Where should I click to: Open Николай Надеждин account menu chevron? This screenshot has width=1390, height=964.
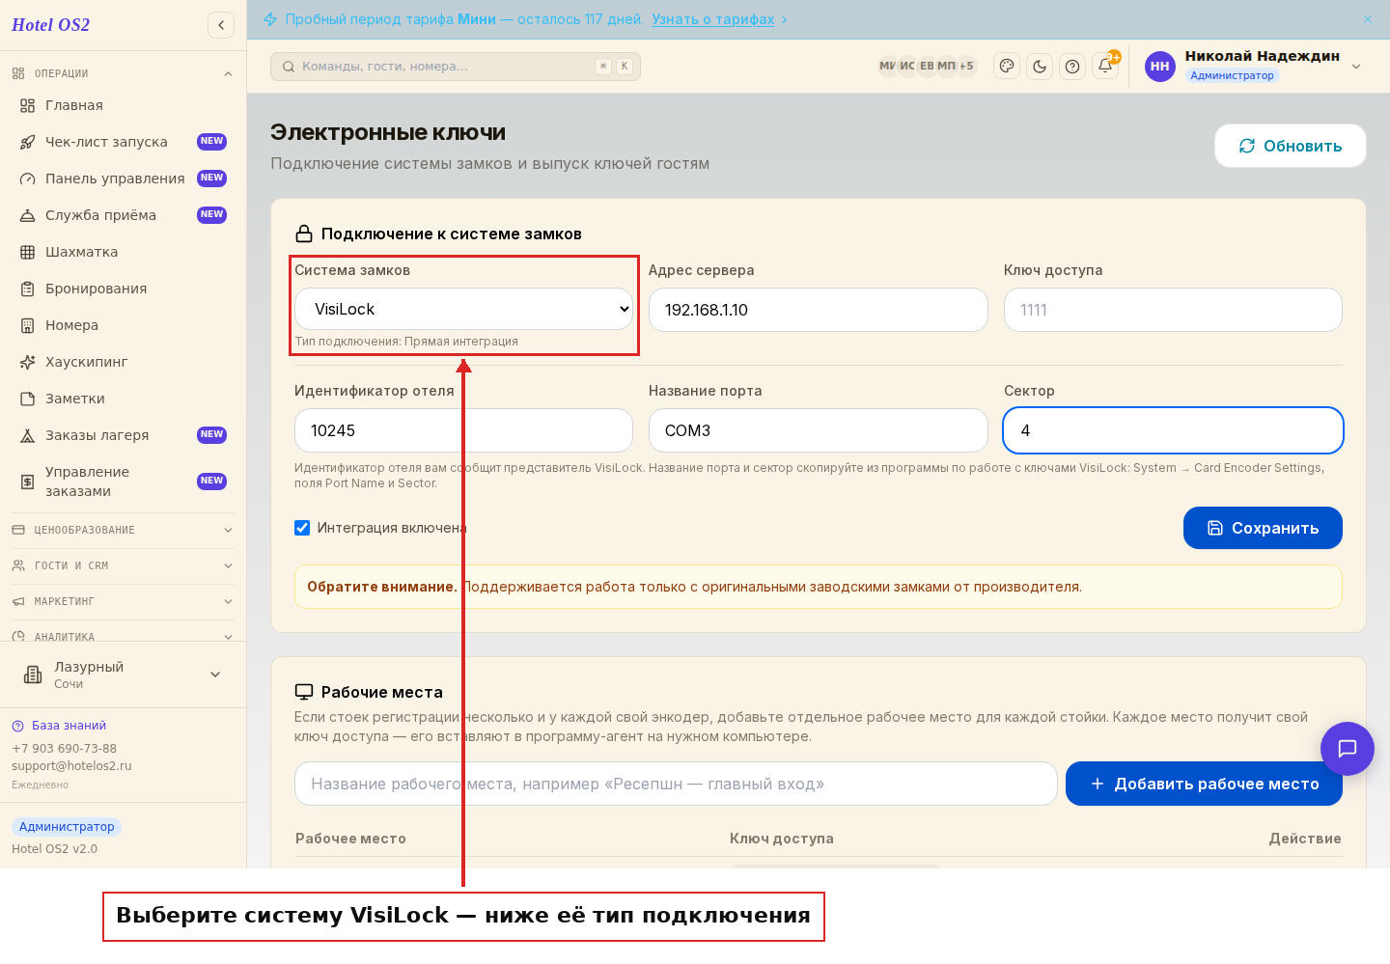tap(1356, 67)
